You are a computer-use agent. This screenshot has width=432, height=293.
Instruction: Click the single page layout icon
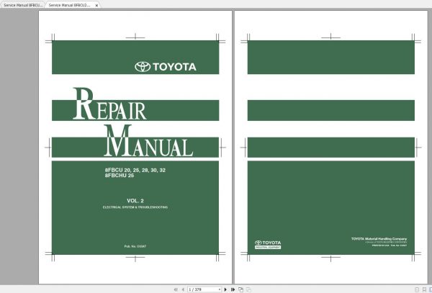point(417,289)
